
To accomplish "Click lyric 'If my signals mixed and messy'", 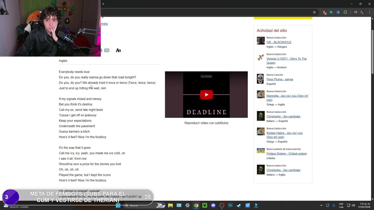I will coord(80,99).
